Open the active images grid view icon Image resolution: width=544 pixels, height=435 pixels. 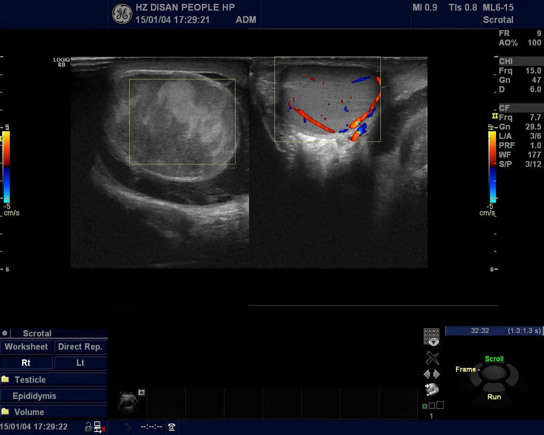[x=431, y=337]
